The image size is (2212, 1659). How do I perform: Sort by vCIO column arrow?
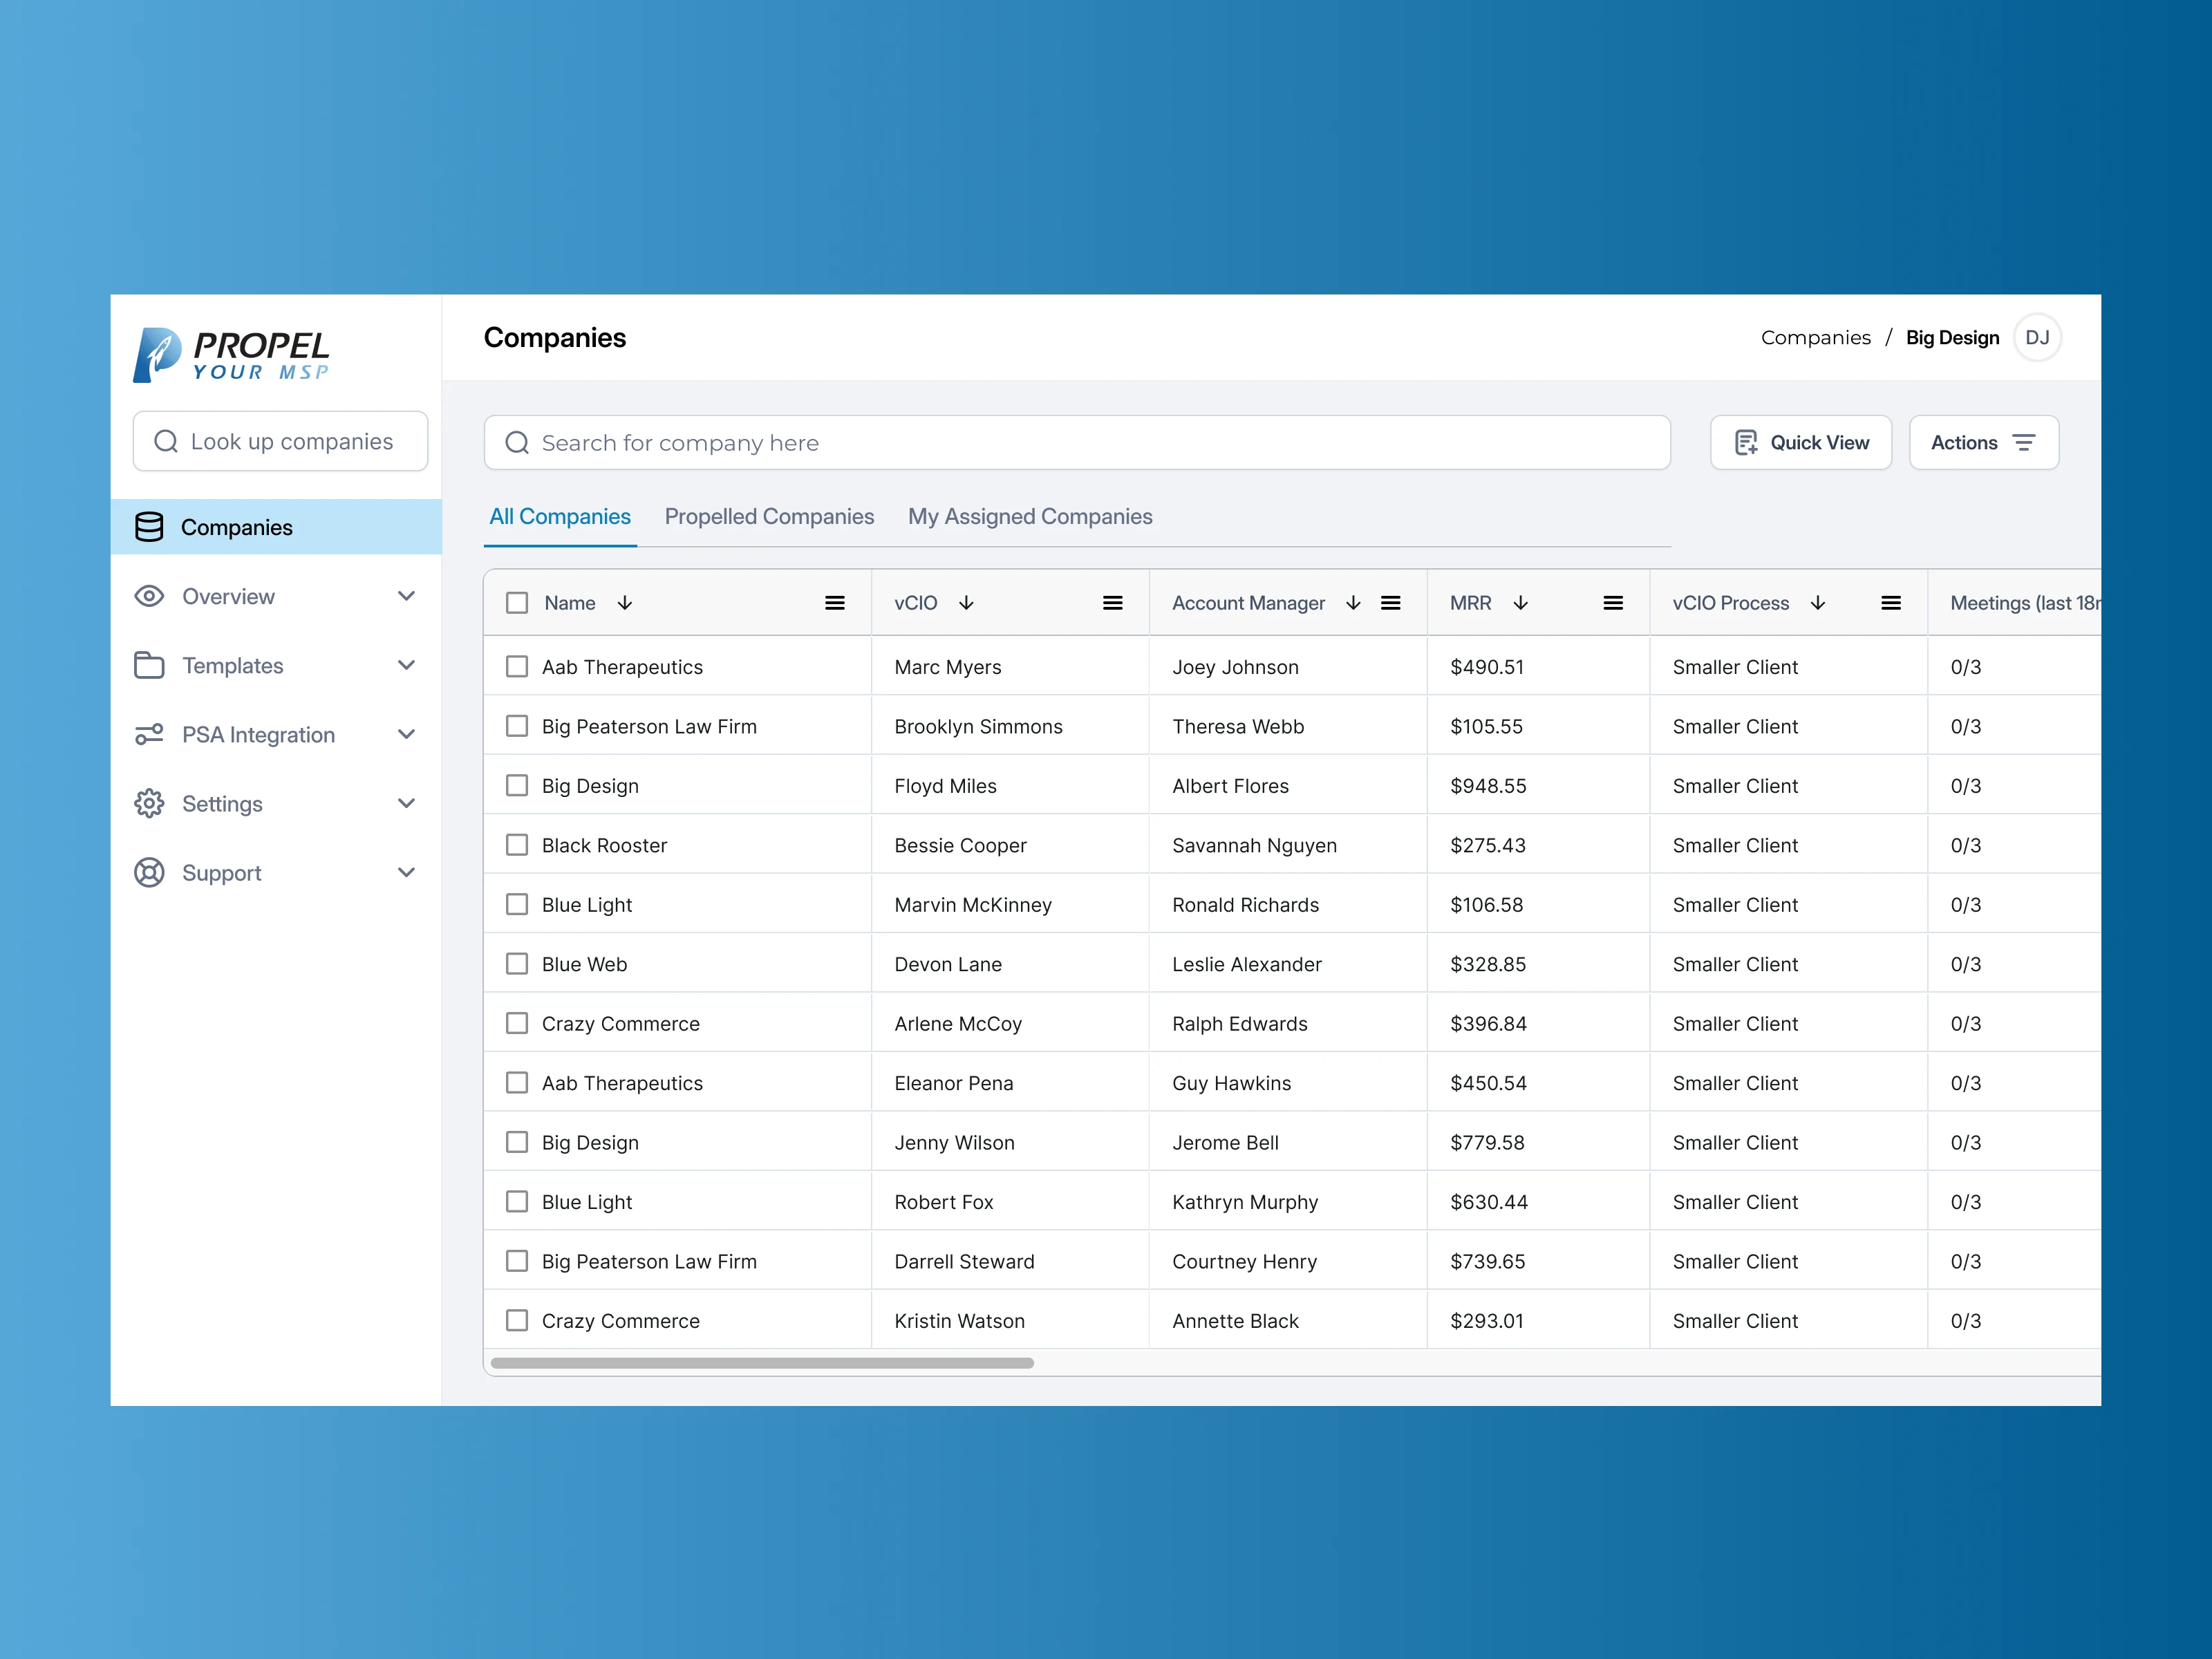966,603
